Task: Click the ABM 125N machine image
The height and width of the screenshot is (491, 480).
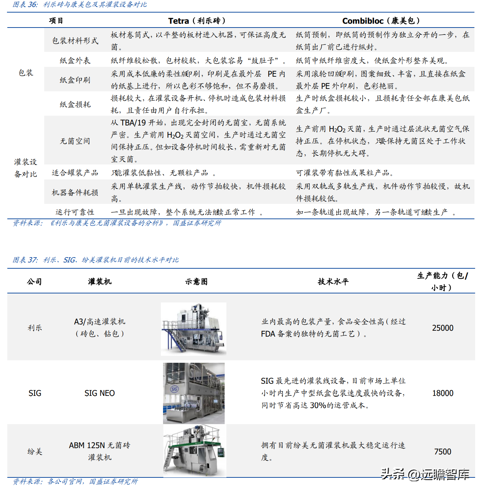Action: point(195,451)
